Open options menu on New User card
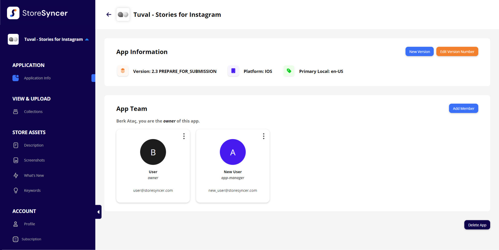Viewport: 499px width, 250px height. (263, 136)
